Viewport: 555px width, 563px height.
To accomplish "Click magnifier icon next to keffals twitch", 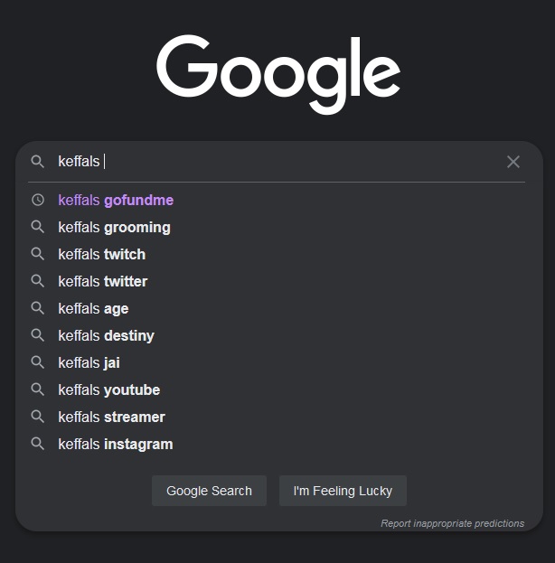I will tap(37, 254).
